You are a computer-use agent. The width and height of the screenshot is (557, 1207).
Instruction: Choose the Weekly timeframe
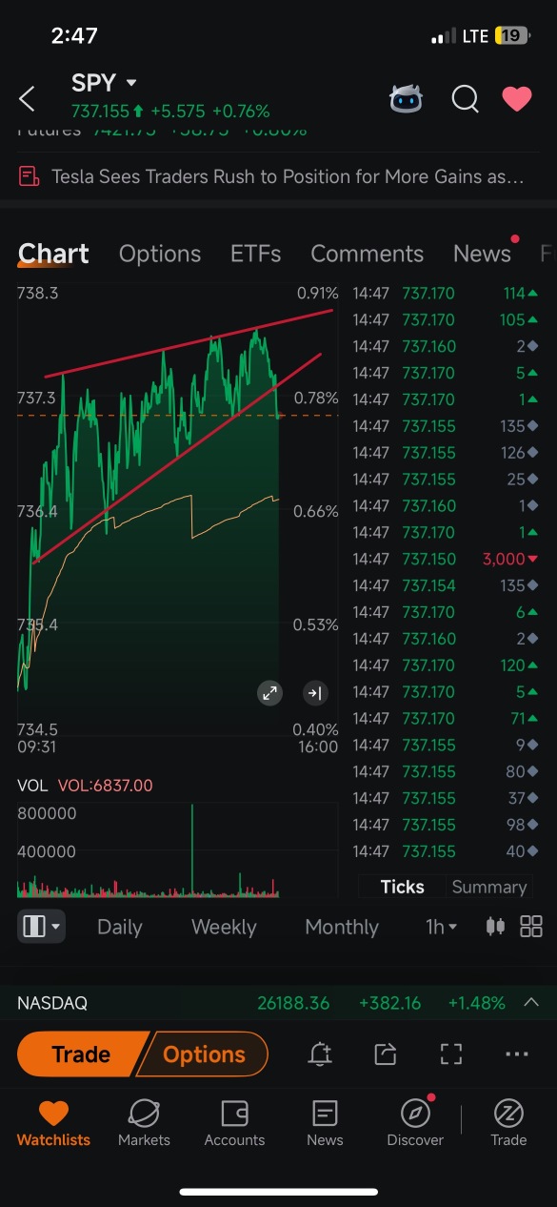click(224, 927)
